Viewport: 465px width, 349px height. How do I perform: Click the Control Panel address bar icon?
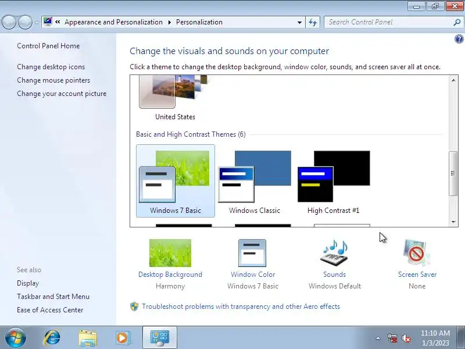(48, 22)
